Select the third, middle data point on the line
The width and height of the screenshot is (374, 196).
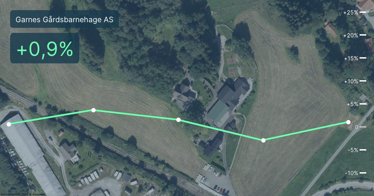[x=178, y=120]
